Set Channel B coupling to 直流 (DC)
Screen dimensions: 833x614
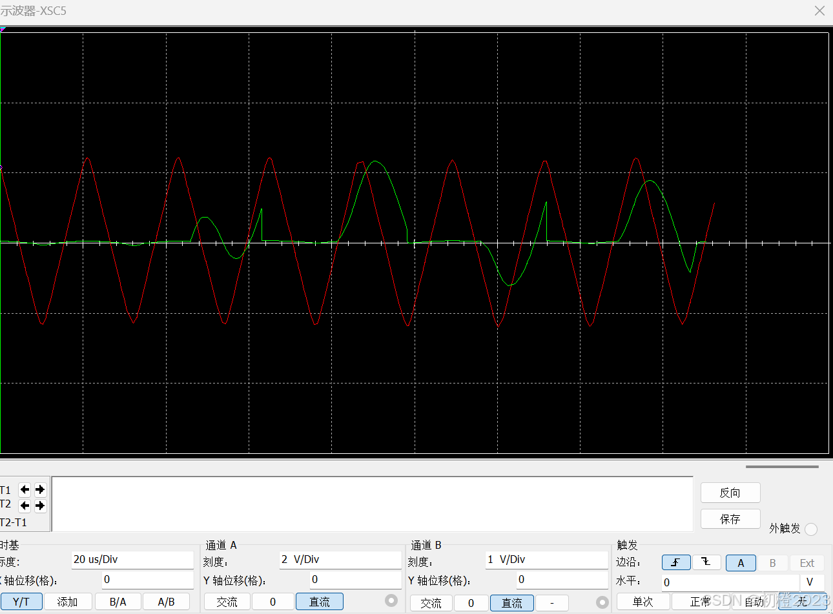click(512, 603)
